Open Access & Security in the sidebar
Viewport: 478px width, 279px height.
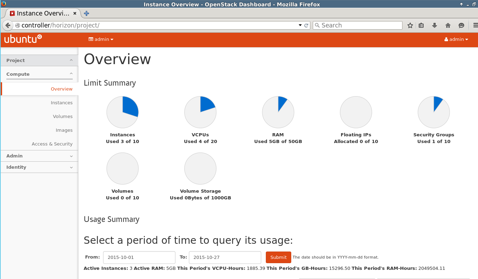tap(52, 144)
